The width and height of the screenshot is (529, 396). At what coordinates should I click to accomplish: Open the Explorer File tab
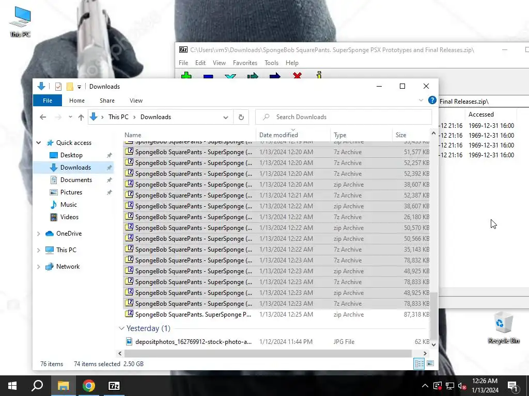coord(47,101)
